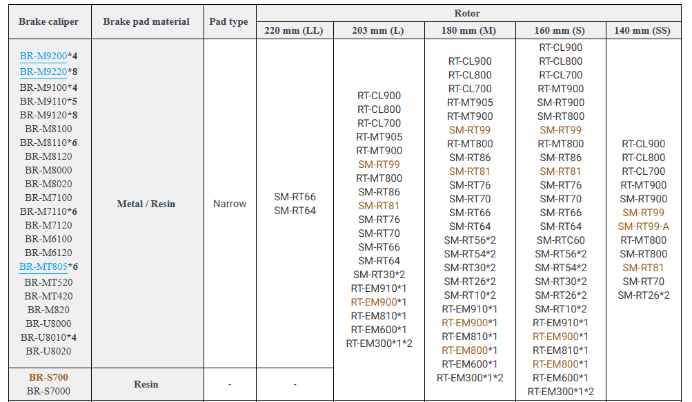Click RT-EM800 in the 160 mm column

pos(555,364)
